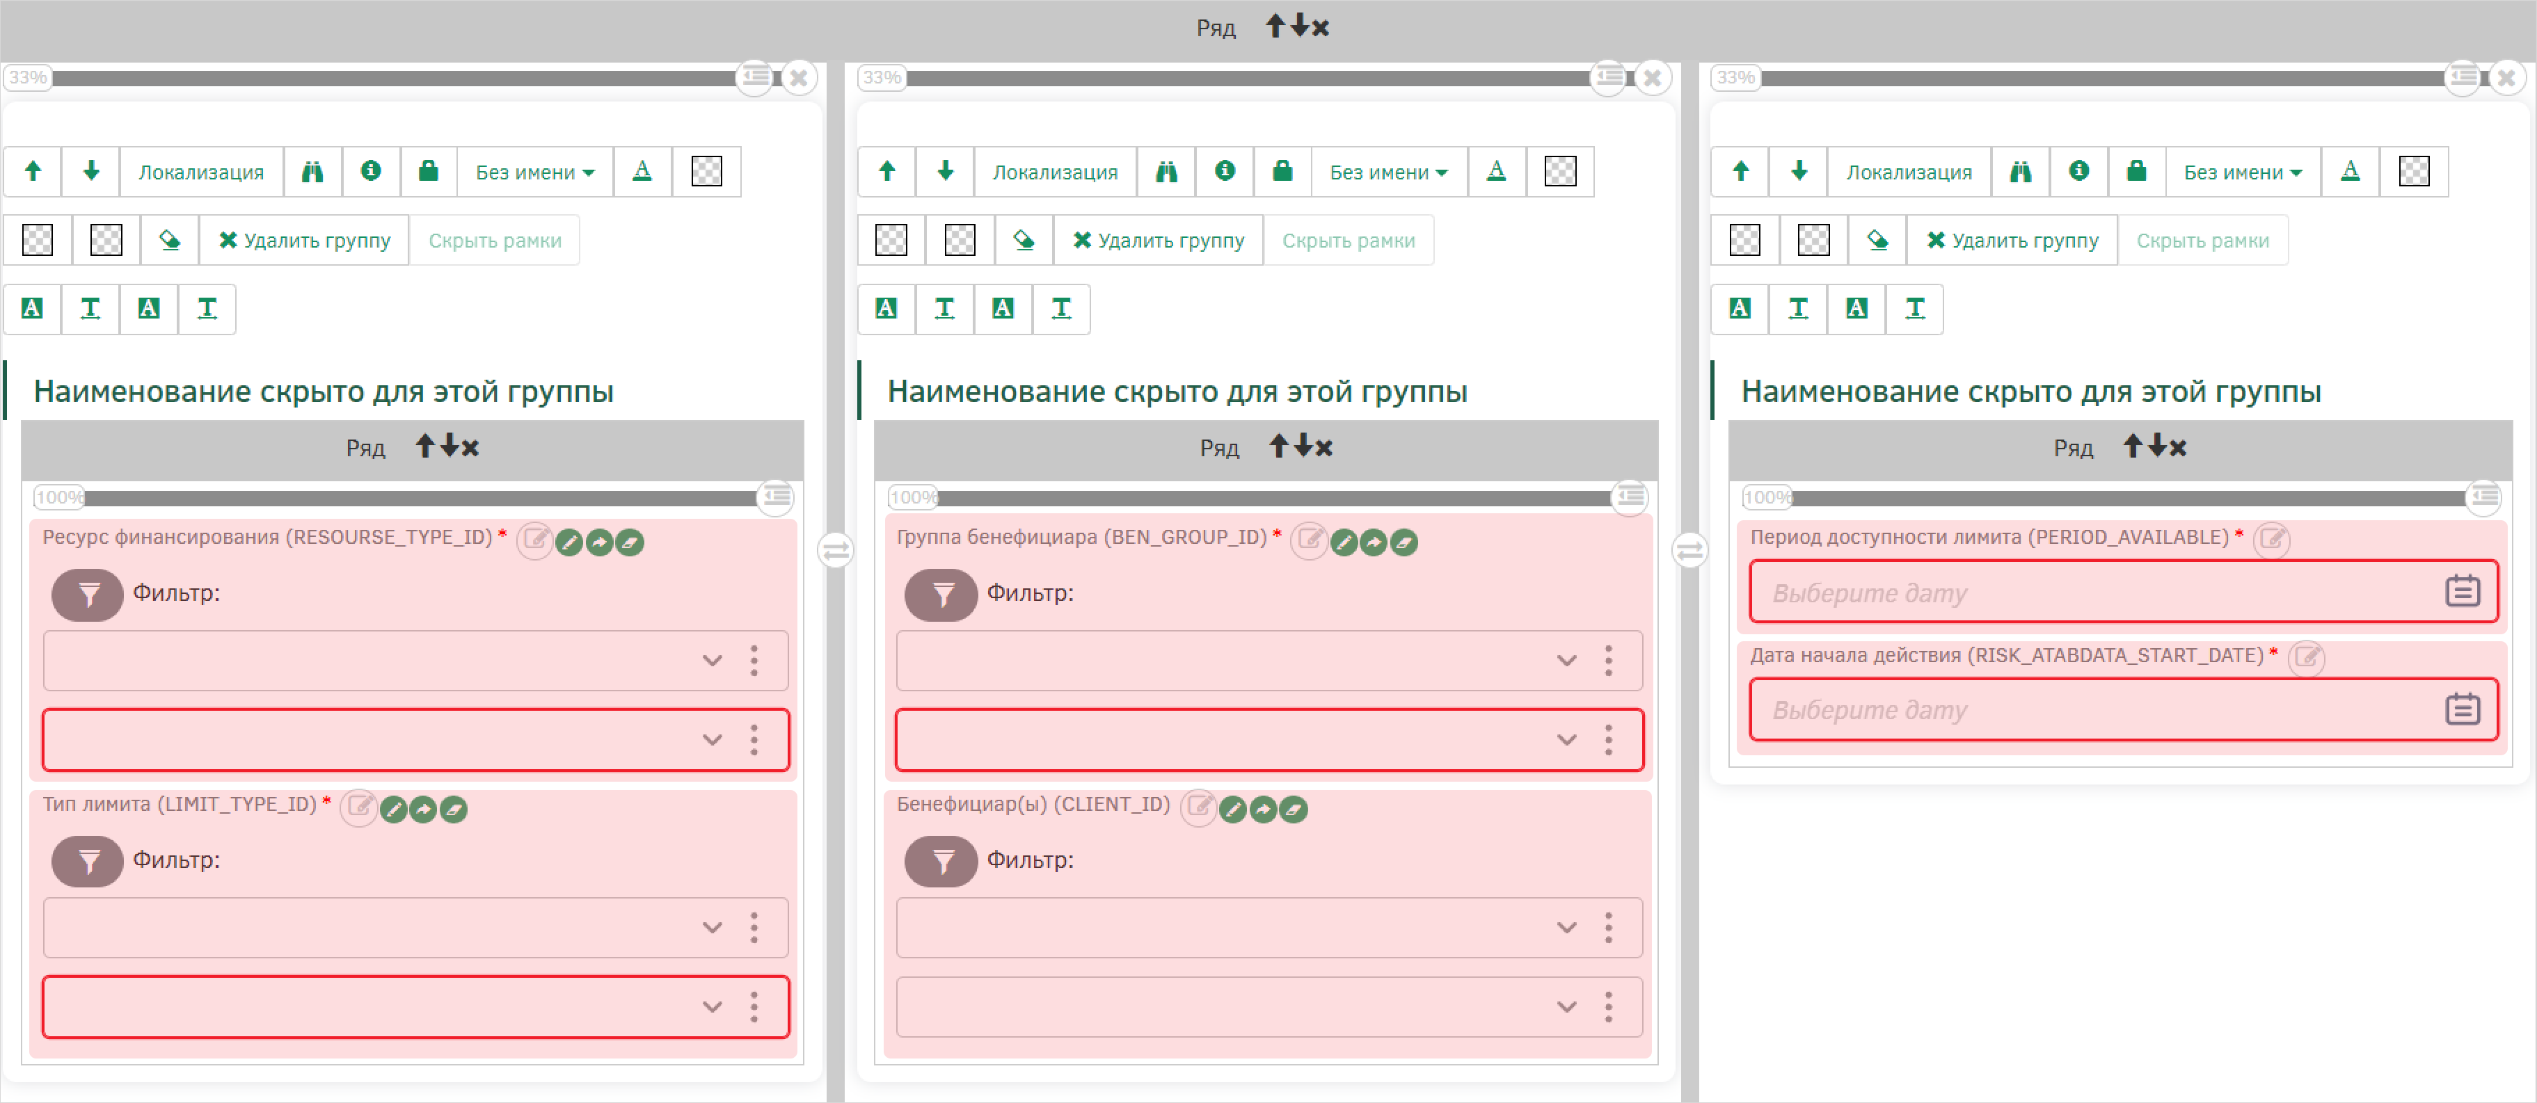Click the paint bucket fill icon in third group

1877,240
